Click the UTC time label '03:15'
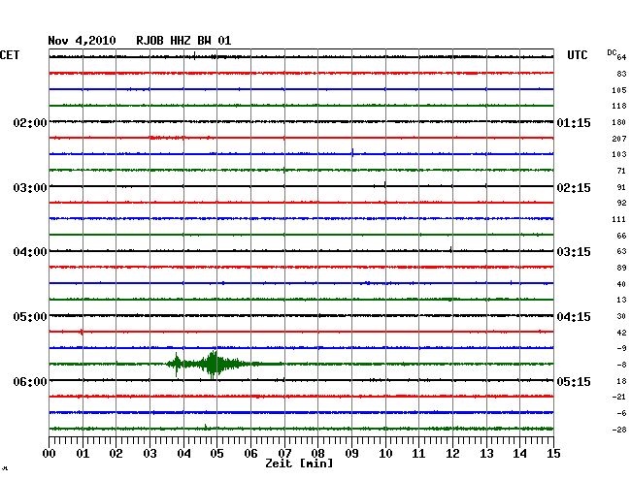Screen dimensions: 631x479 (574, 252)
